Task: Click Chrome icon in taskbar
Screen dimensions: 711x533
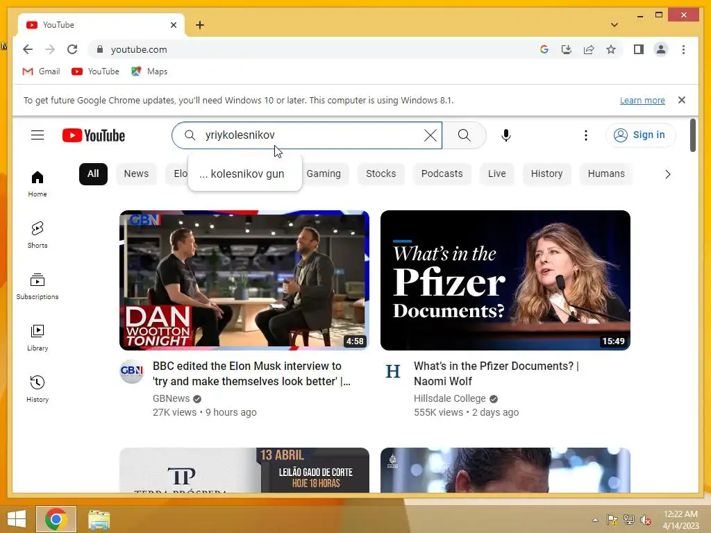Action: (56, 519)
